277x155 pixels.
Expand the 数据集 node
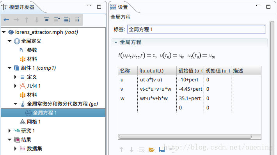[x=15, y=149]
